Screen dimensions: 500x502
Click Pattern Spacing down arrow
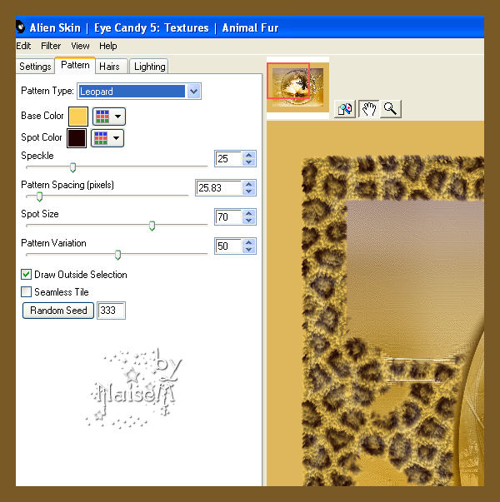(x=249, y=191)
